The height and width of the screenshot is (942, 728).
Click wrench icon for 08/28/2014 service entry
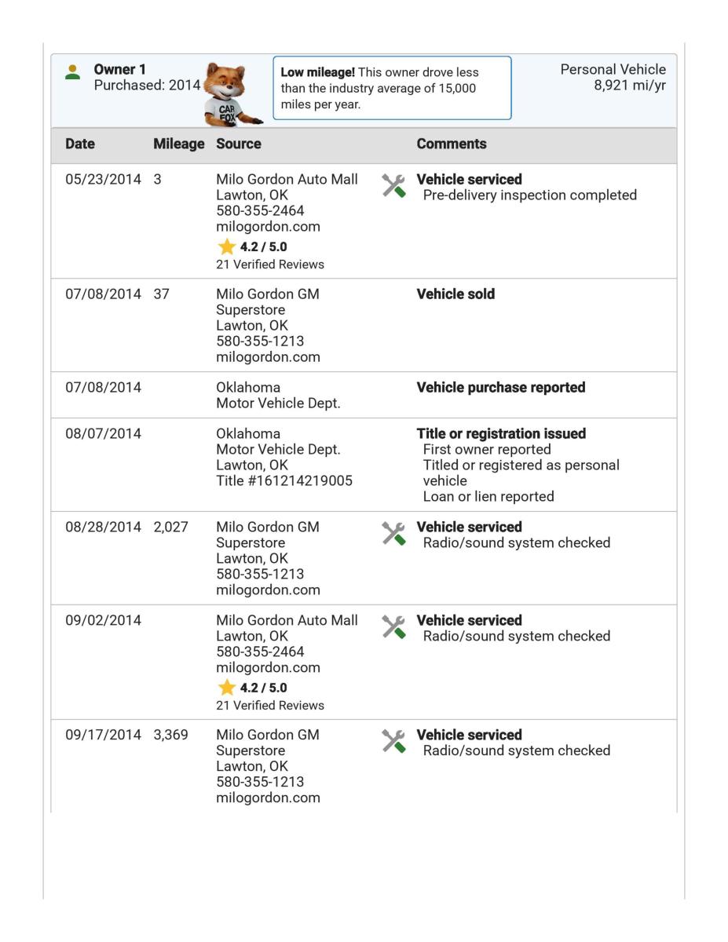tap(394, 533)
